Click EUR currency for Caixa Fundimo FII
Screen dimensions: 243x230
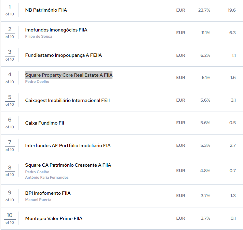click(x=180, y=123)
